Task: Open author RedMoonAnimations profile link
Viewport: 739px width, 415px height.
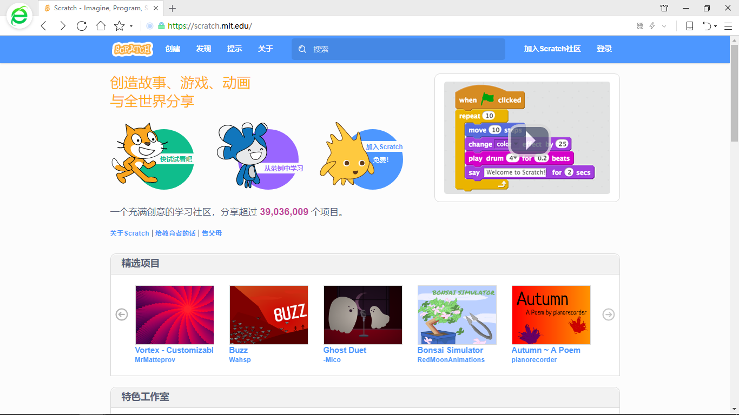Action: (451, 360)
